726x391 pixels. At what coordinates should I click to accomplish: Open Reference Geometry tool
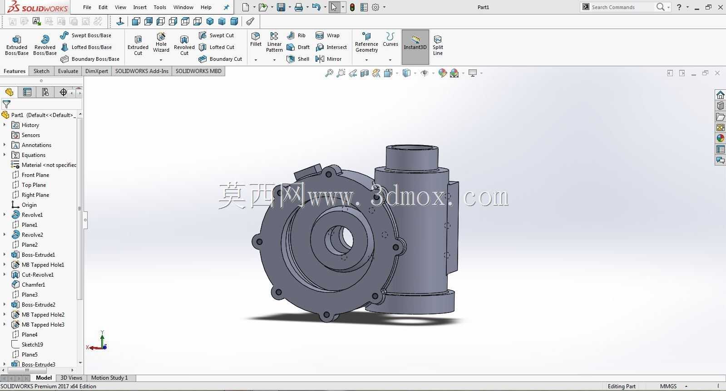pyautogui.click(x=366, y=42)
